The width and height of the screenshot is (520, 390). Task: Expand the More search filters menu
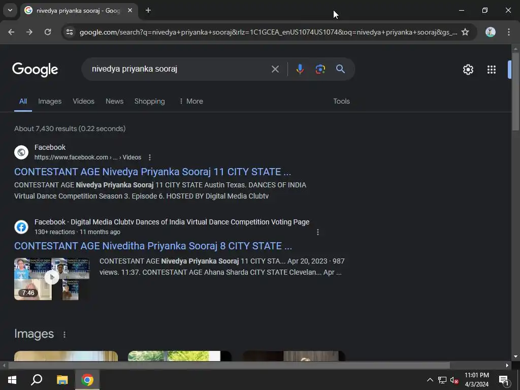pos(191,101)
